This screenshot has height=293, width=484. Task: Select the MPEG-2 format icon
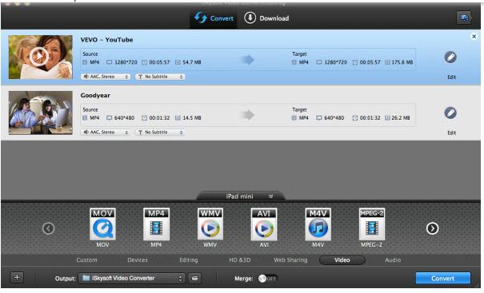372,224
